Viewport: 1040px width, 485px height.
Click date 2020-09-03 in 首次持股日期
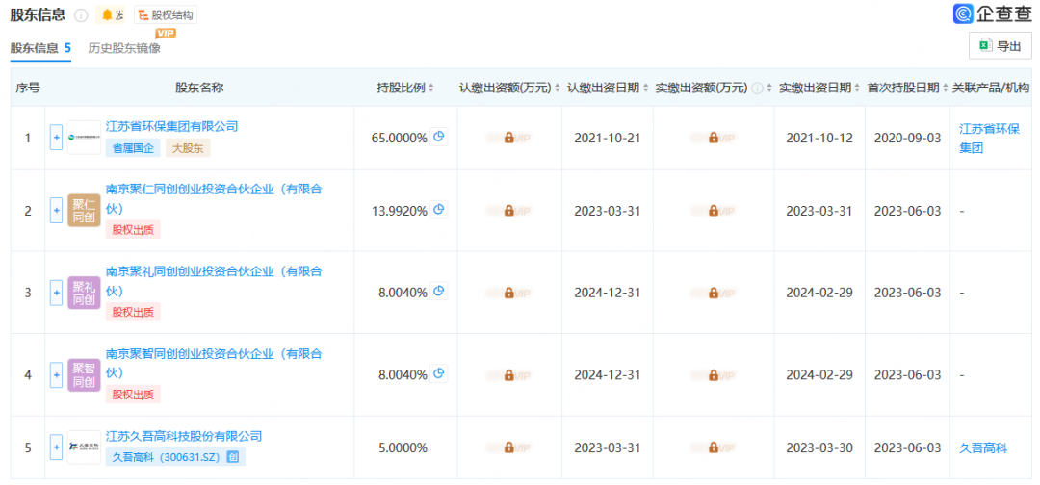pos(907,138)
